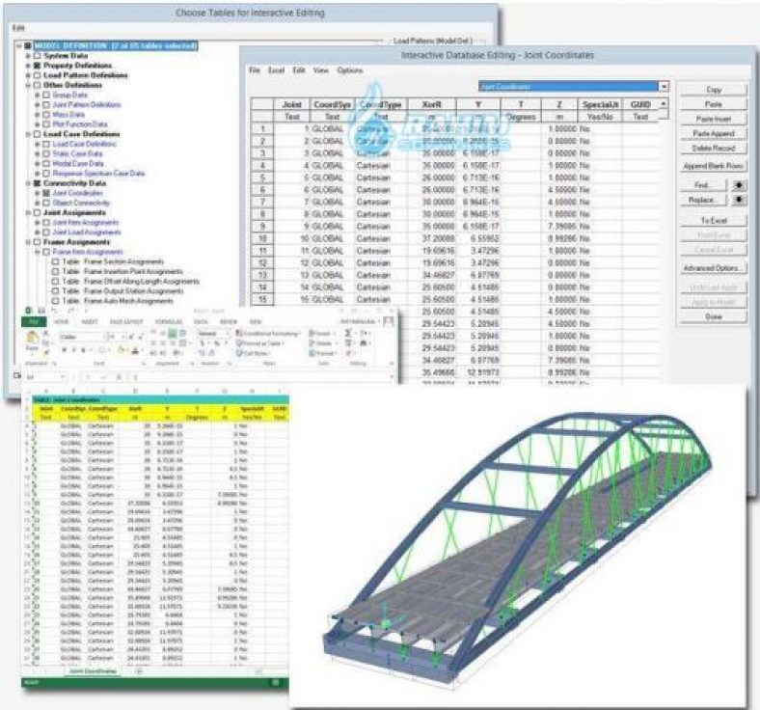Click the Advanced Options... button

[x=714, y=268]
